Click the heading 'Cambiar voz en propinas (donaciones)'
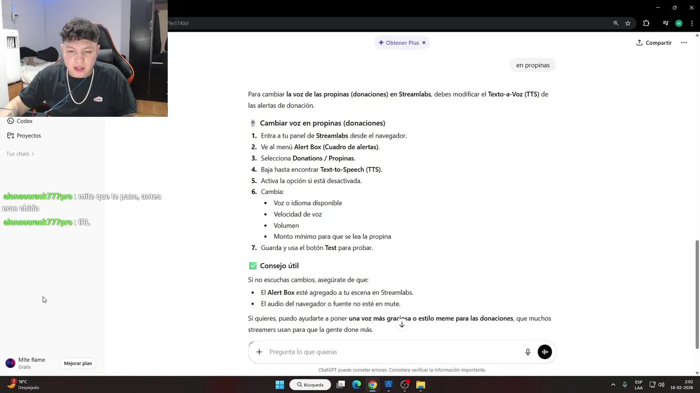Image resolution: width=700 pixels, height=393 pixels. (x=323, y=123)
